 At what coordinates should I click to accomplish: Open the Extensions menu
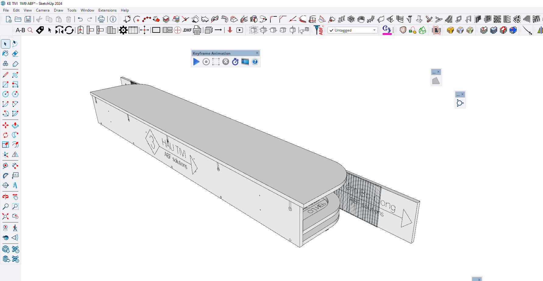point(107,10)
